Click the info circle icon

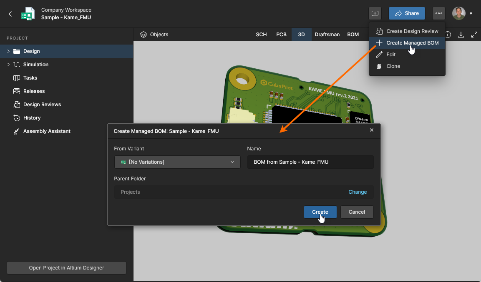tap(448, 35)
